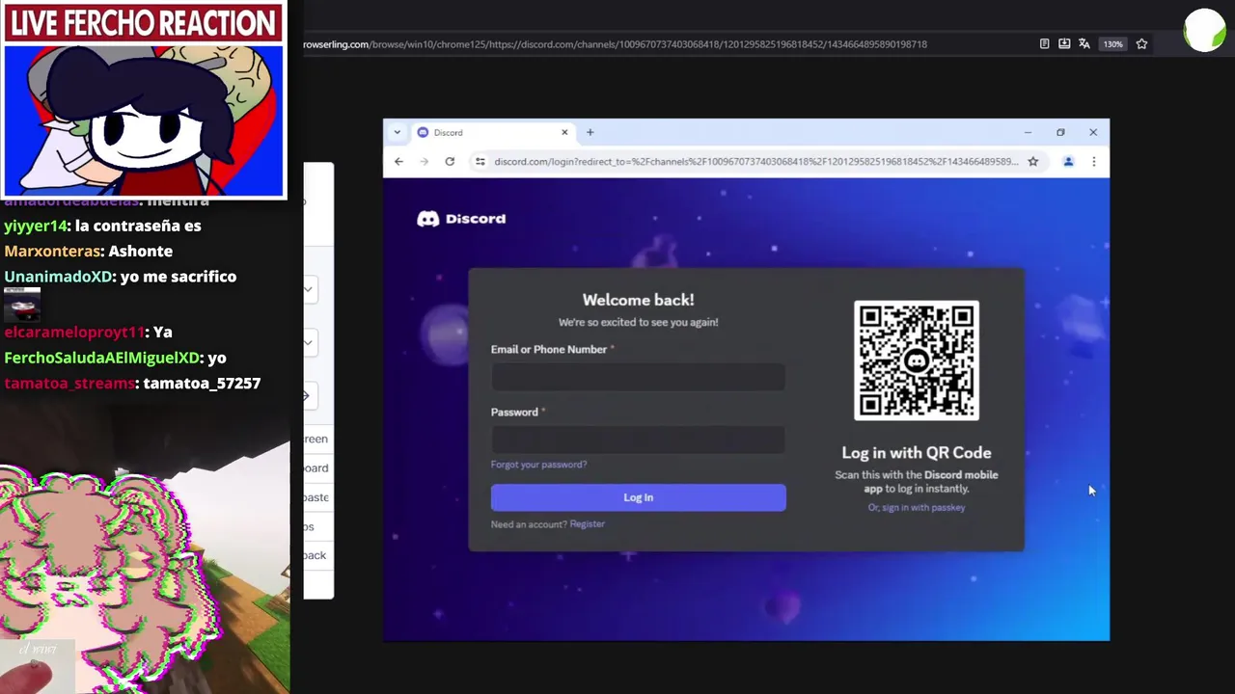
Task: Click the LIVE FERCHO REACTION banner
Action: (x=144, y=23)
